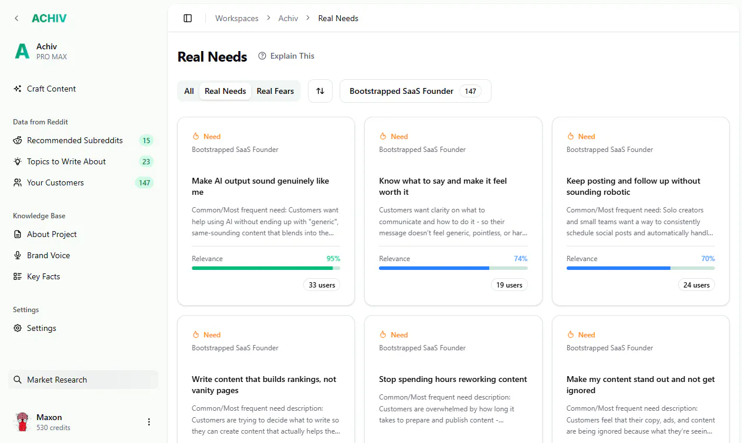This screenshot has height=443, width=742.
Task: Click the list icon for Key Facts
Action: point(18,276)
